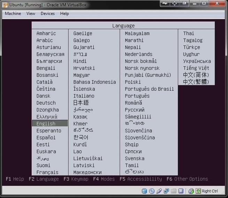Select Thai language
This screenshot has width=228, height=198.
(x=188, y=33)
